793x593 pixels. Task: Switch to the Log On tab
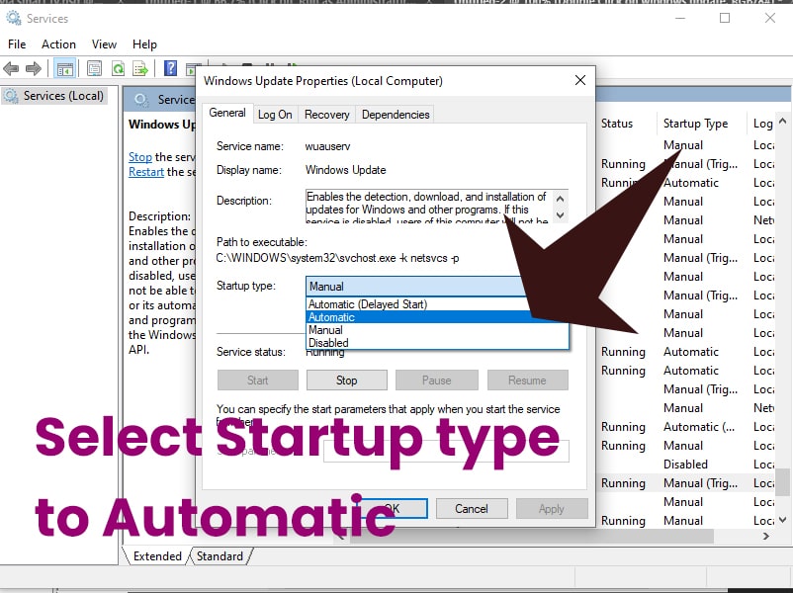coord(275,115)
